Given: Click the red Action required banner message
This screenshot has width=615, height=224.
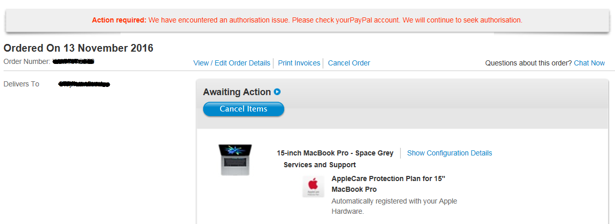Looking at the screenshot, I should (307, 20).
